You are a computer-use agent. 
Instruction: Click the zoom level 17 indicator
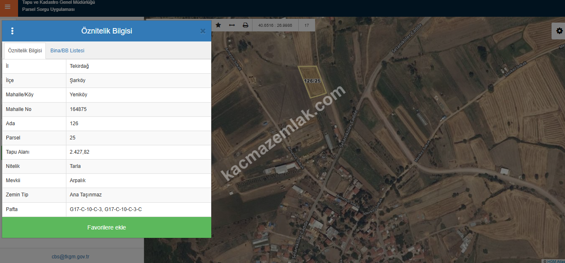(x=307, y=25)
